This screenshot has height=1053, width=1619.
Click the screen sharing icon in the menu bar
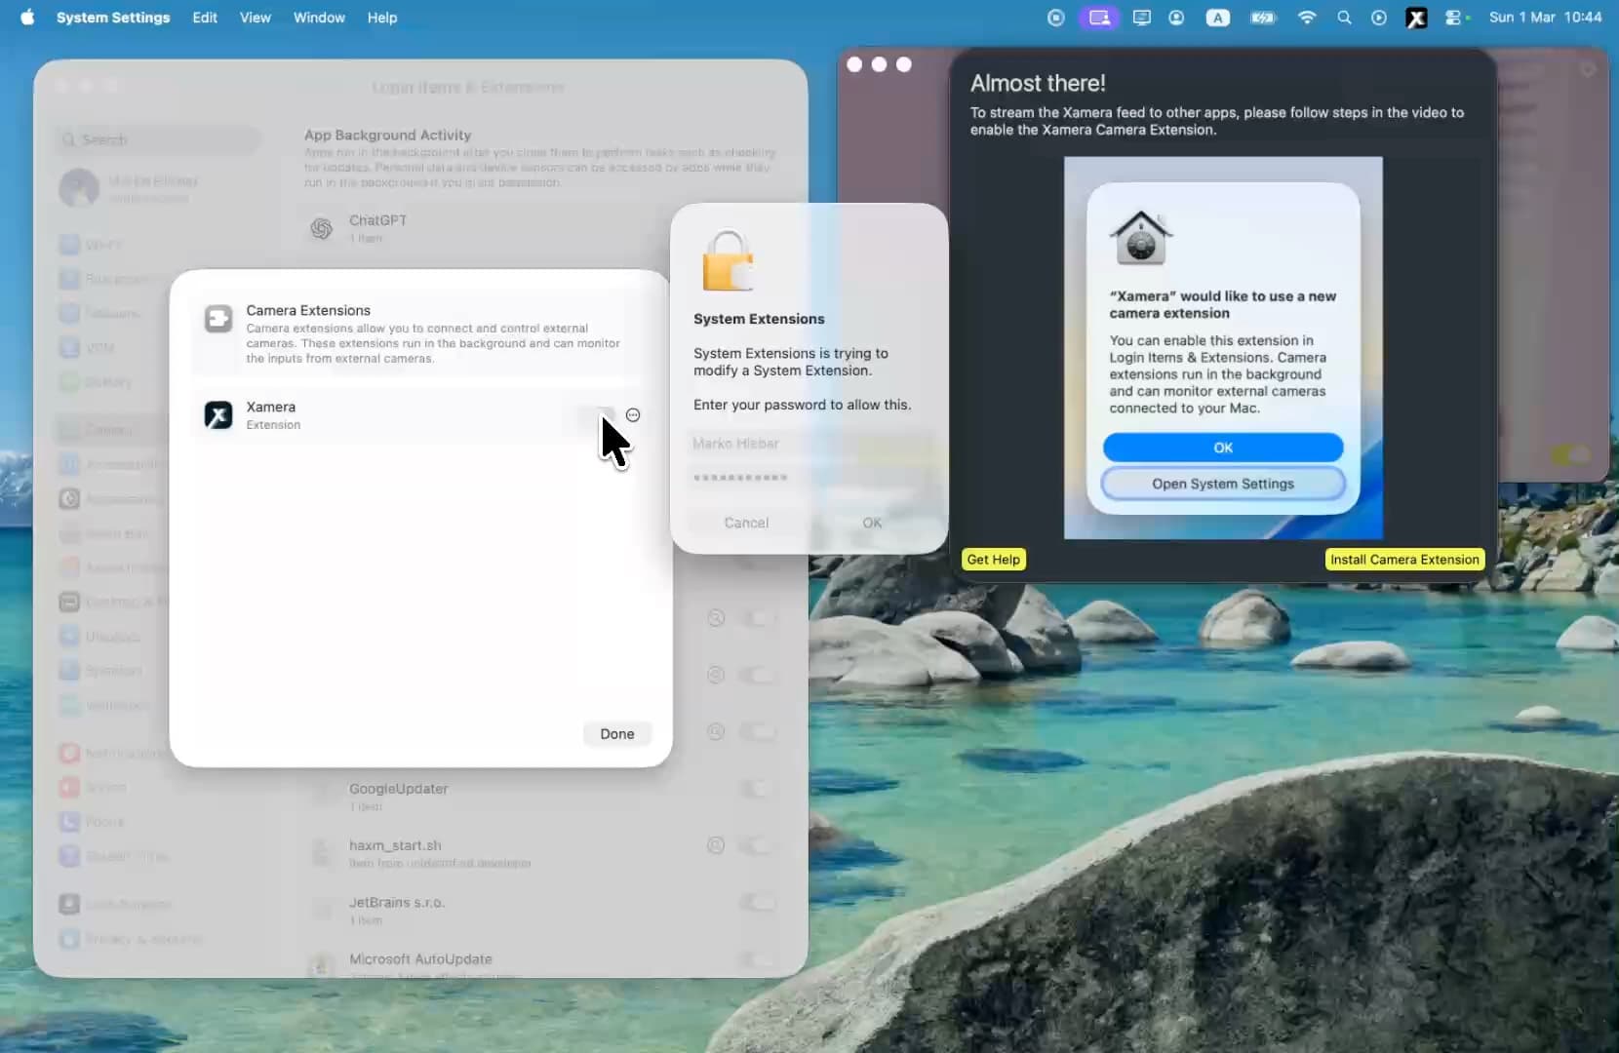(x=1098, y=17)
